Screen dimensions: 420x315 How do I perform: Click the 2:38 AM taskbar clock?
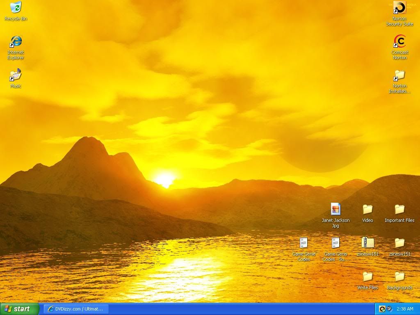pyautogui.click(x=405, y=309)
